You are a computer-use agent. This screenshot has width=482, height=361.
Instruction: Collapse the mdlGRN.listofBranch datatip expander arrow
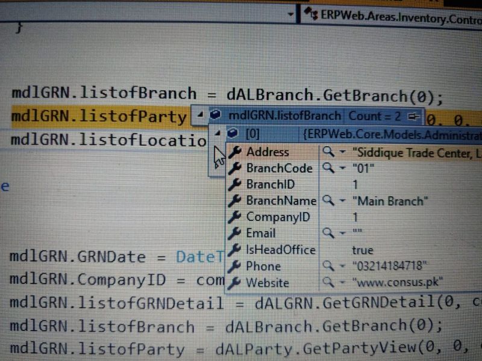pyautogui.click(x=201, y=115)
